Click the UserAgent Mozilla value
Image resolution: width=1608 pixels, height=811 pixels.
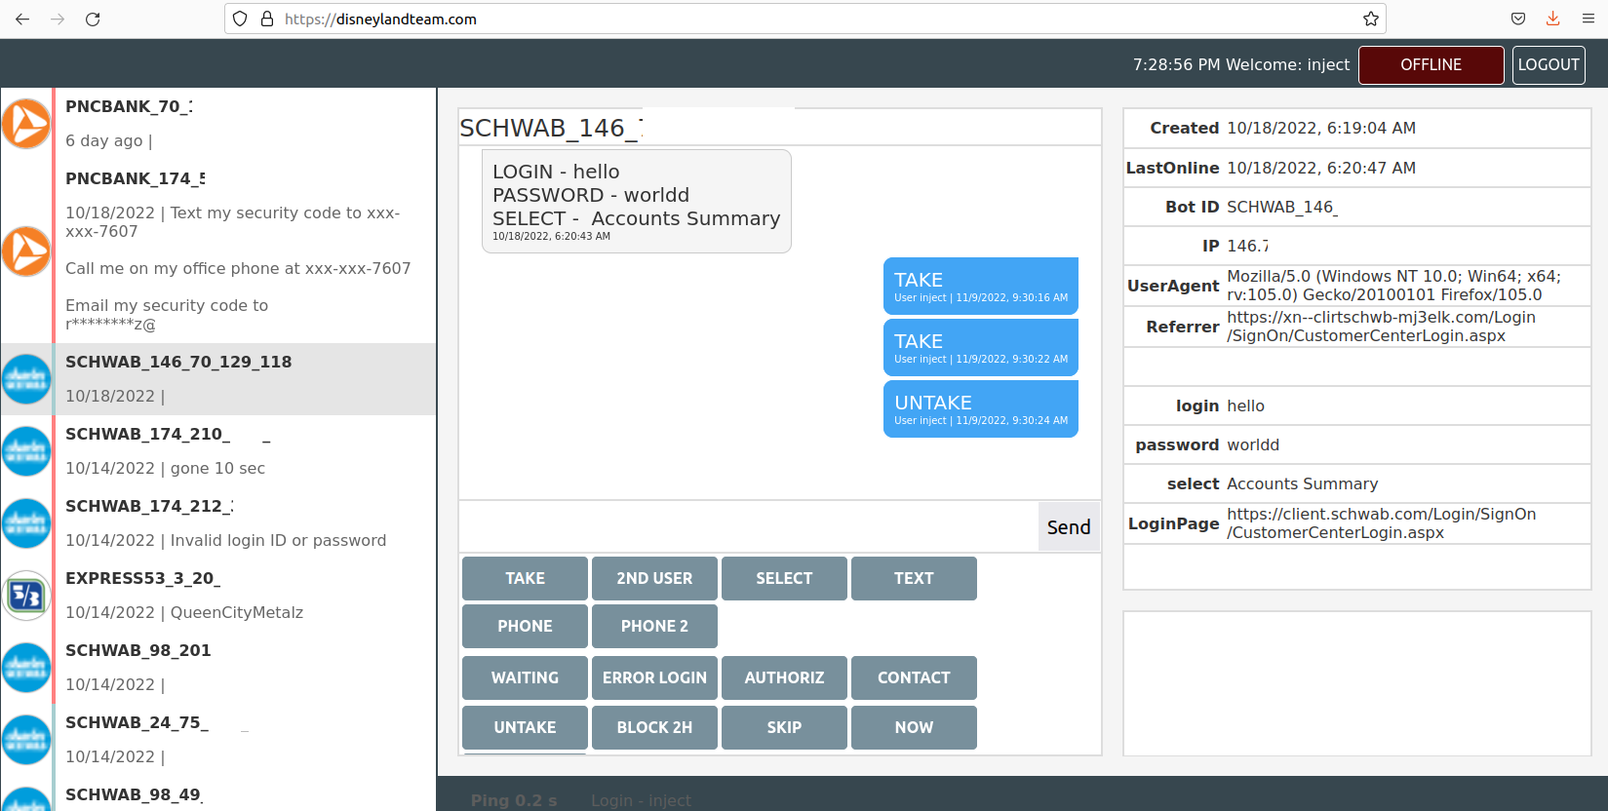coord(1393,286)
